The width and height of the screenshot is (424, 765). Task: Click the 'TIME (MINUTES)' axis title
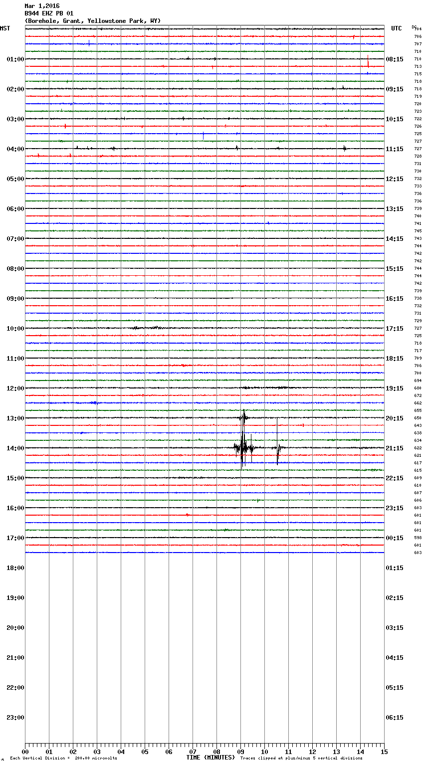coord(211,758)
